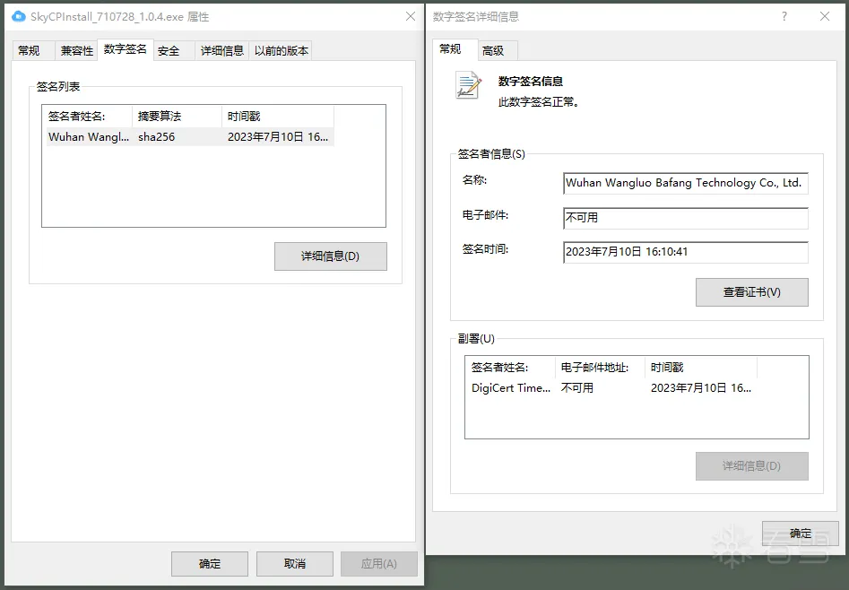This screenshot has height=590, width=849.
Task: Click the 电子邮件 field showing 不可用
Action: tap(686, 218)
